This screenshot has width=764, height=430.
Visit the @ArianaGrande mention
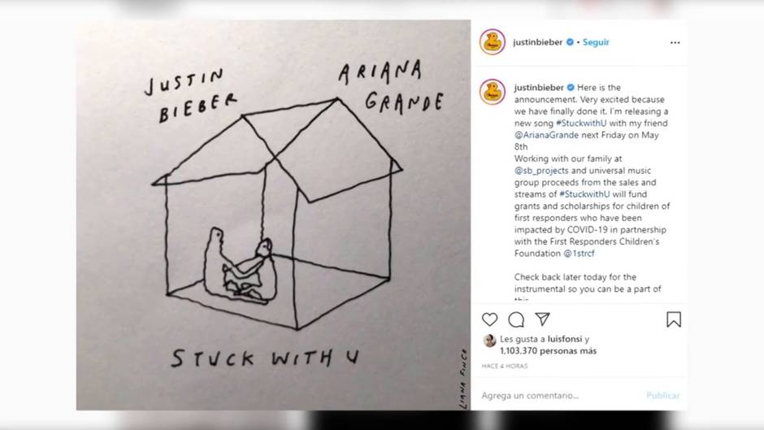tap(546, 135)
